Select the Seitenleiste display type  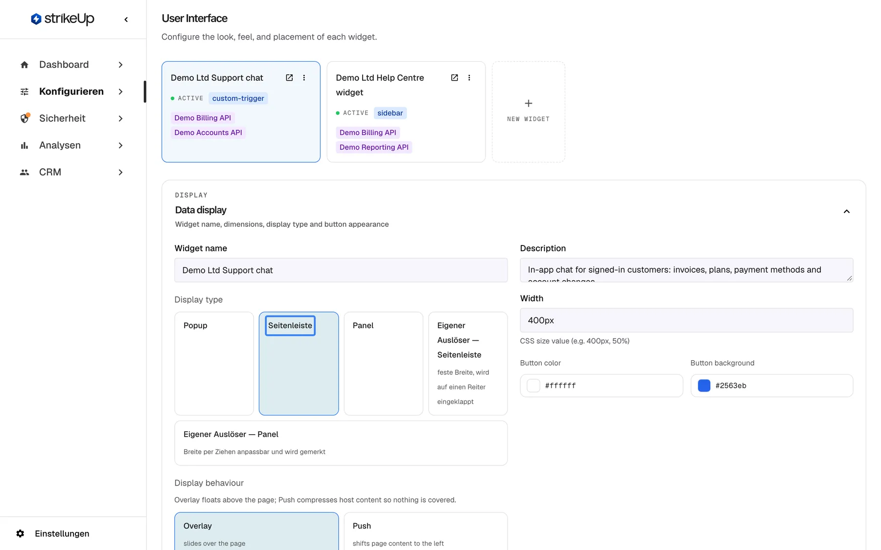(x=299, y=364)
